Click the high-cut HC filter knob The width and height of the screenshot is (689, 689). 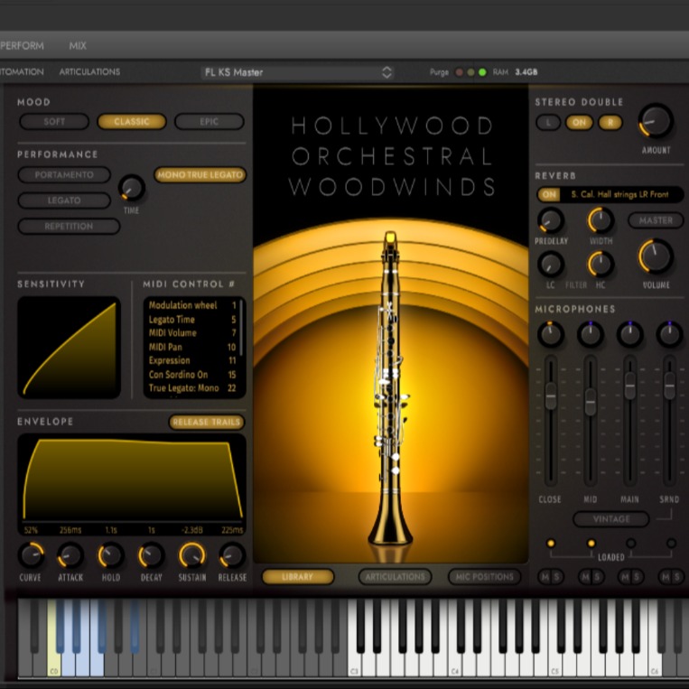tap(601, 264)
